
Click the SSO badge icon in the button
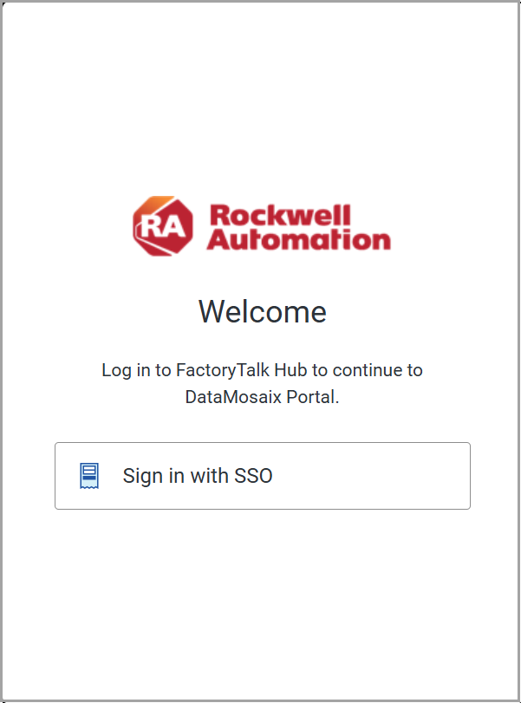89,476
